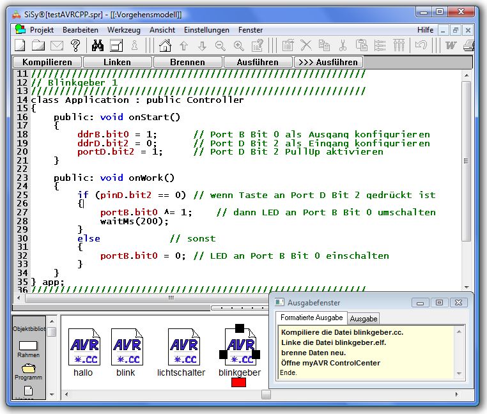Click the red square below blinkgeber

pos(238,383)
